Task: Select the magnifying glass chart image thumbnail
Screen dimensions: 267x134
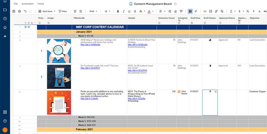Action: pyautogui.click(x=59, y=51)
